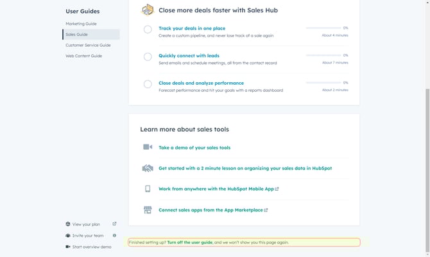Viewport: 430px width, 257px height.
Task: Click the cube icon beside View your plan
Action: point(68,224)
